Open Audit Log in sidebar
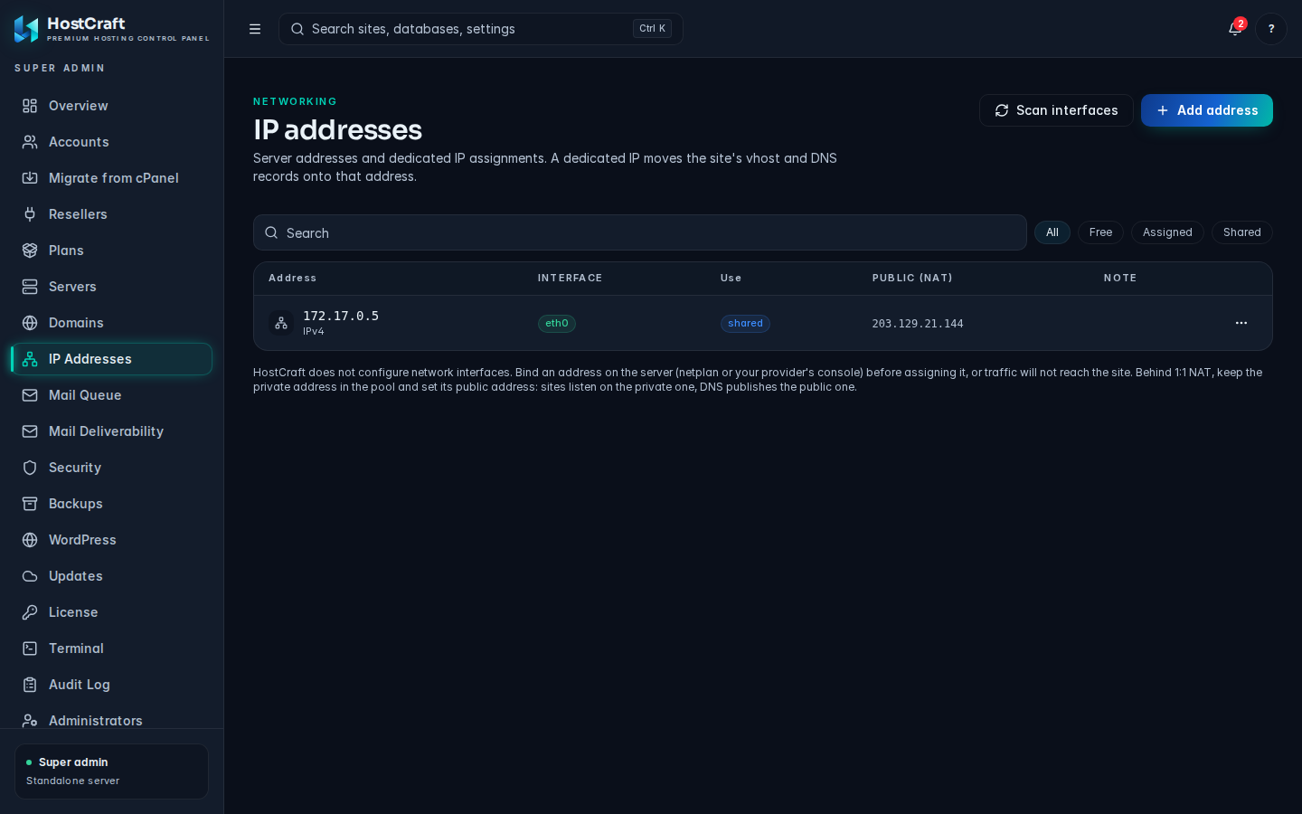1302x814 pixels. pos(111,685)
